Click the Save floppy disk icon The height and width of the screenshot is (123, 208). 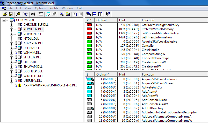click(x=11, y=14)
